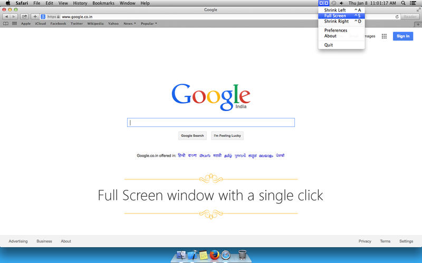Click the window-shrink menu bar icon

tap(323, 3)
